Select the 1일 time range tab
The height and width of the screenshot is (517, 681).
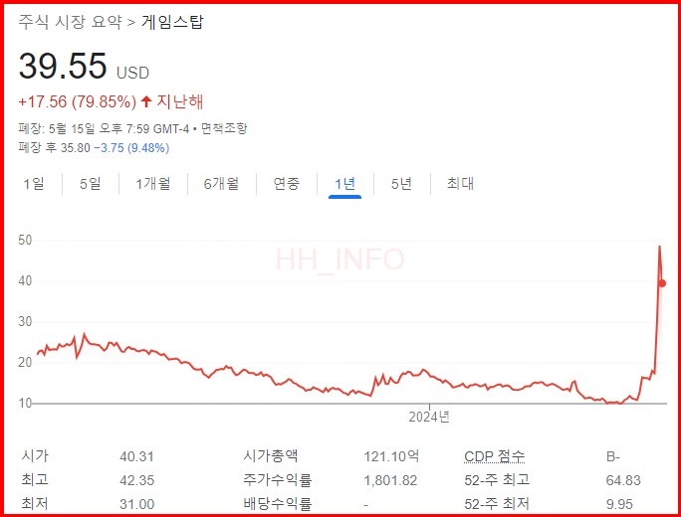[34, 184]
